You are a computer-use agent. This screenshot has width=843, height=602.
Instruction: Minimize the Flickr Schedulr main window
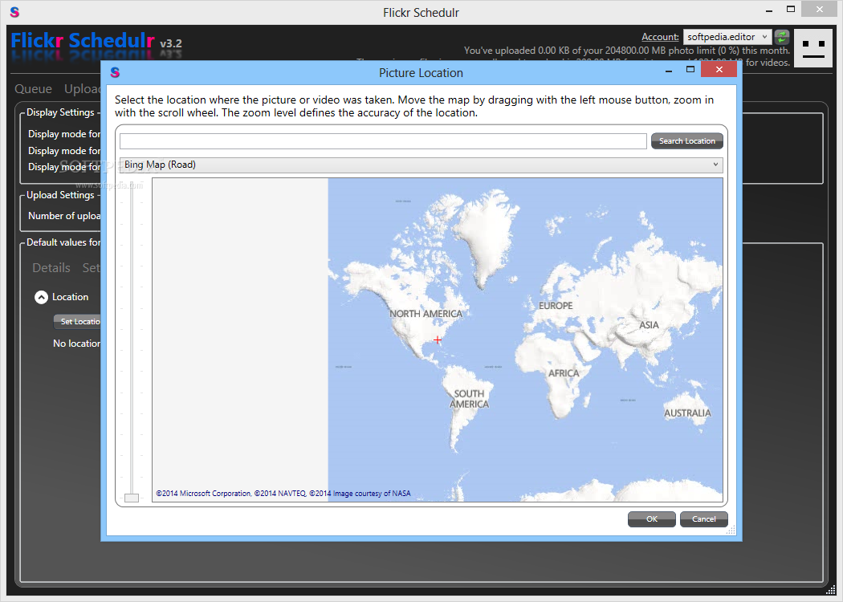[769, 10]
